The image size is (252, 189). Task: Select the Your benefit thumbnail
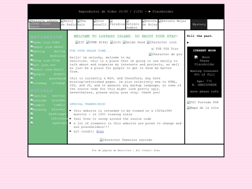[101, 24]
